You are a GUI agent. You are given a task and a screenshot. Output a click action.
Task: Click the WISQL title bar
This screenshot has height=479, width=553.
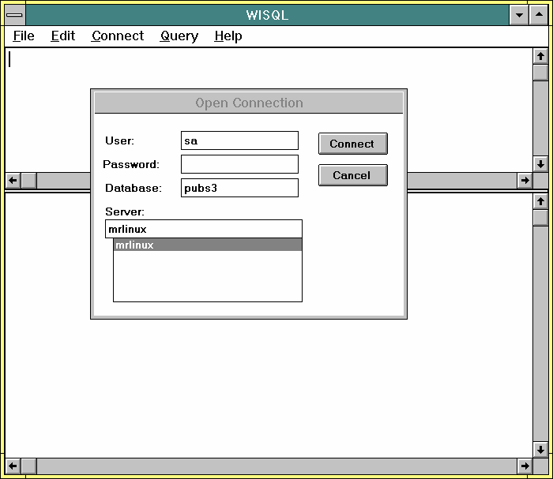(267, 15)
